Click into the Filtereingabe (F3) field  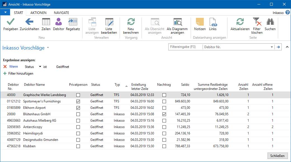pyautogui.click(x=185, y=47)
